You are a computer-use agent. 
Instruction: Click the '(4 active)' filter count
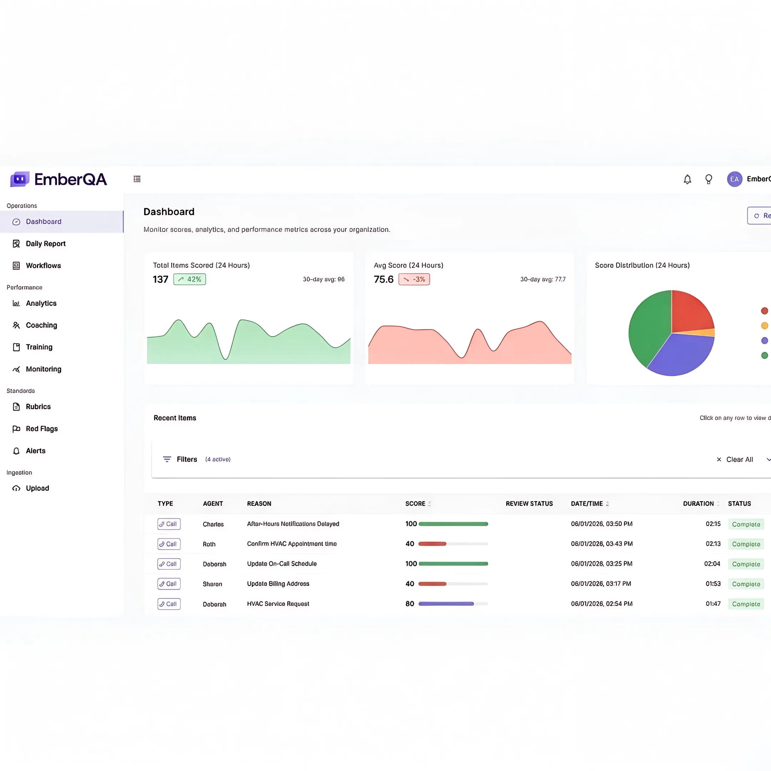[x=218, y=459]
